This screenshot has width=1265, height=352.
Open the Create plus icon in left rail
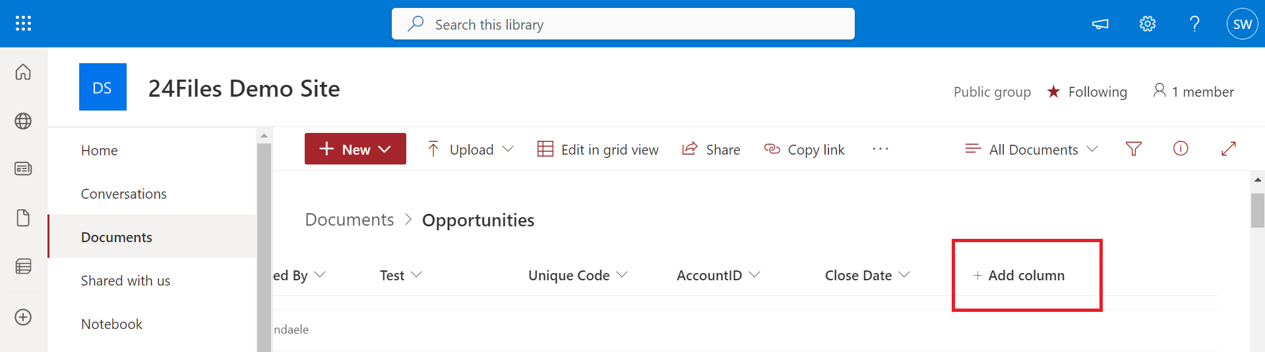pyautogui.click(x=23, y=317)
